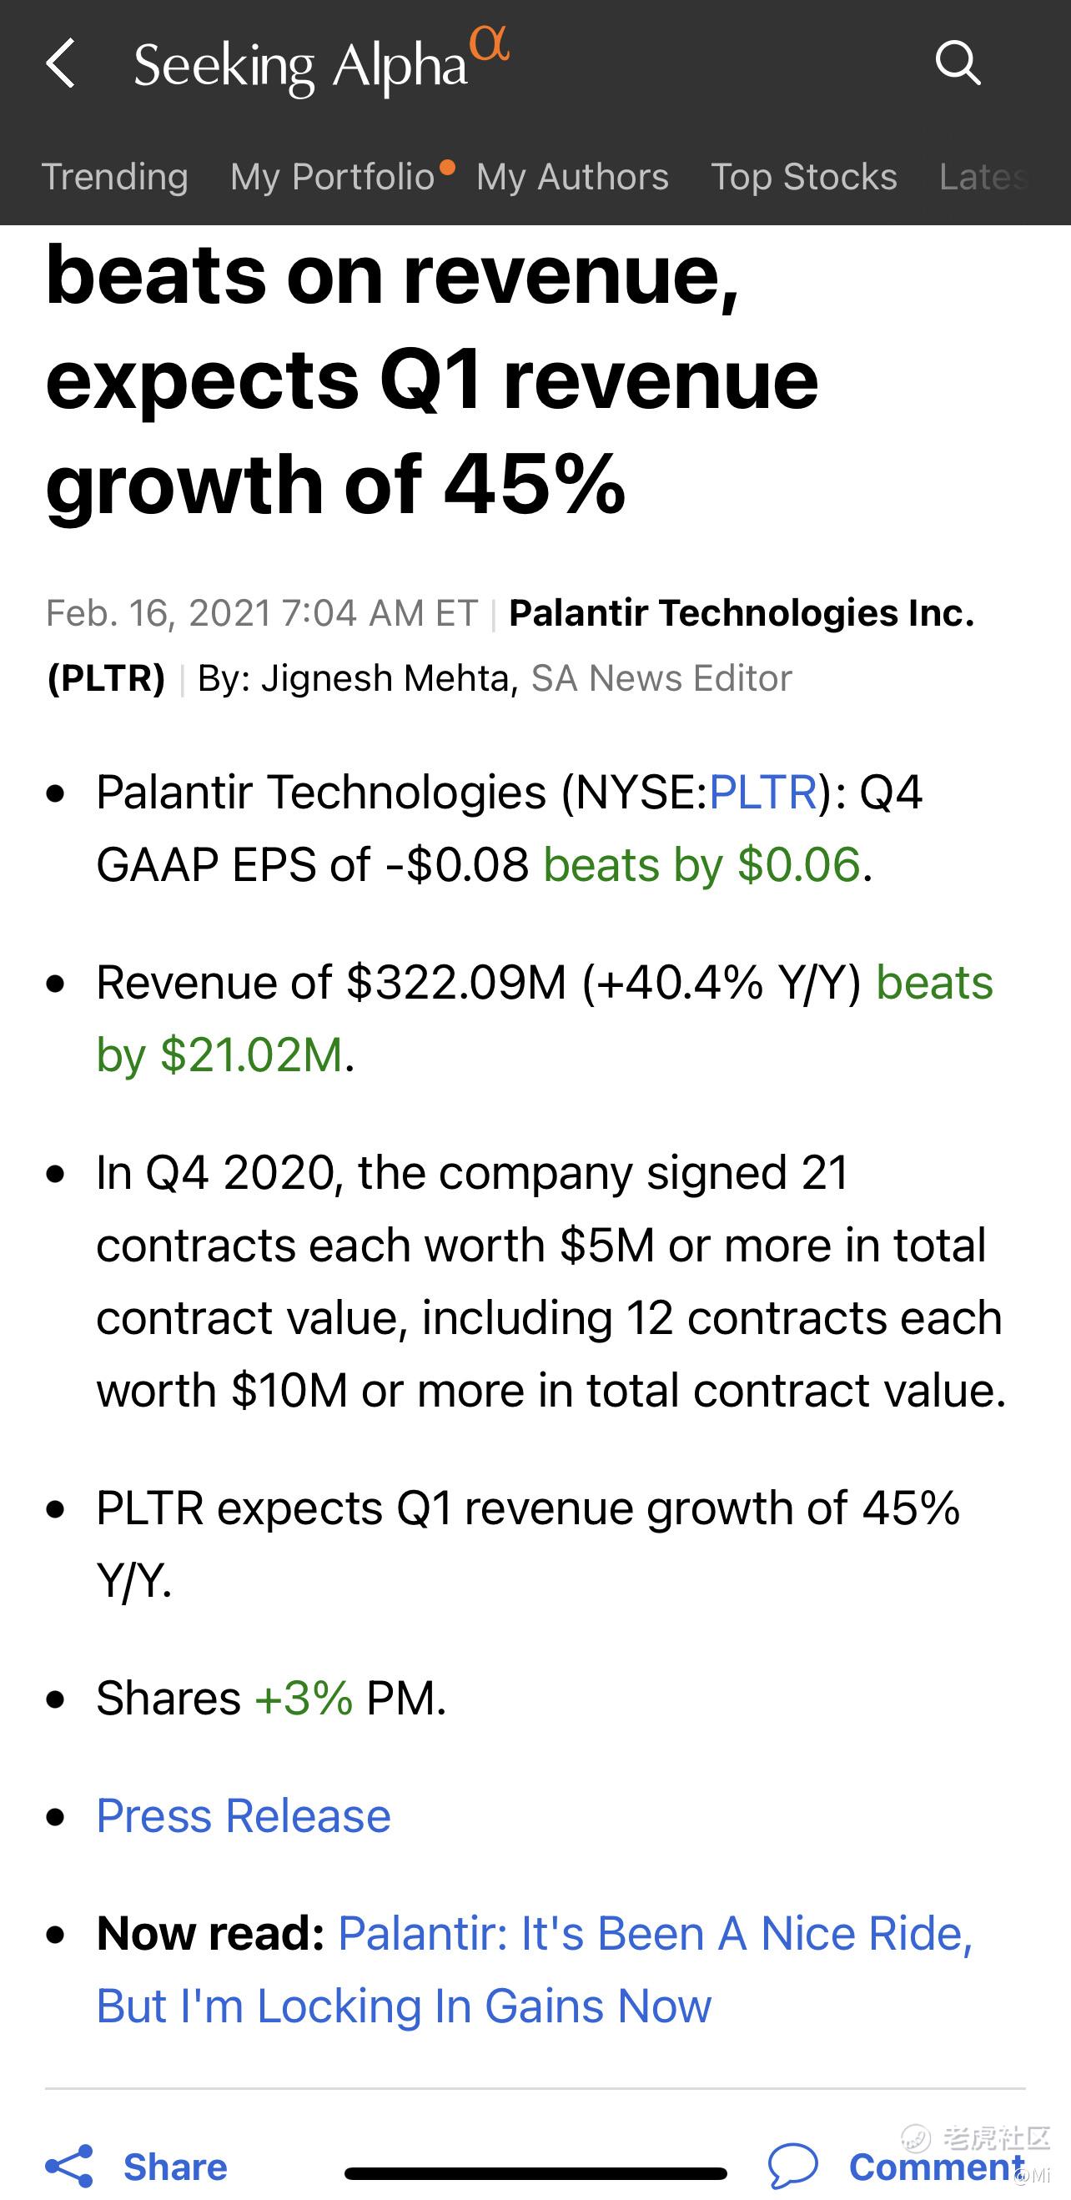Screen dimensions: 1071x2200
Task: Open the Press Release link
Action: pos(244,1815)
